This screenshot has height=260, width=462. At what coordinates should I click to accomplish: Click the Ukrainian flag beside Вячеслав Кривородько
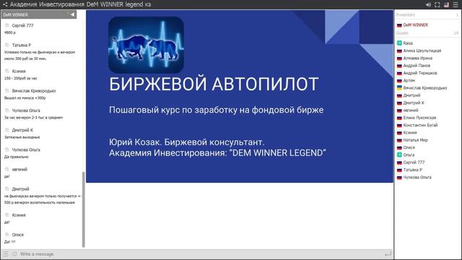pyautogui.click(x=399, y=88)
